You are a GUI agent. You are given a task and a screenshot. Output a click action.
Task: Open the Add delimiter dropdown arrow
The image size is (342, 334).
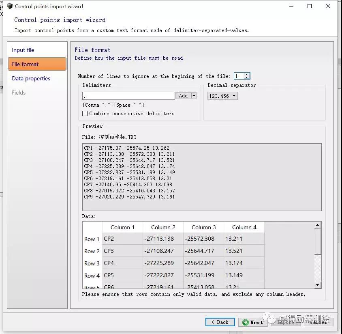(194, 96)
